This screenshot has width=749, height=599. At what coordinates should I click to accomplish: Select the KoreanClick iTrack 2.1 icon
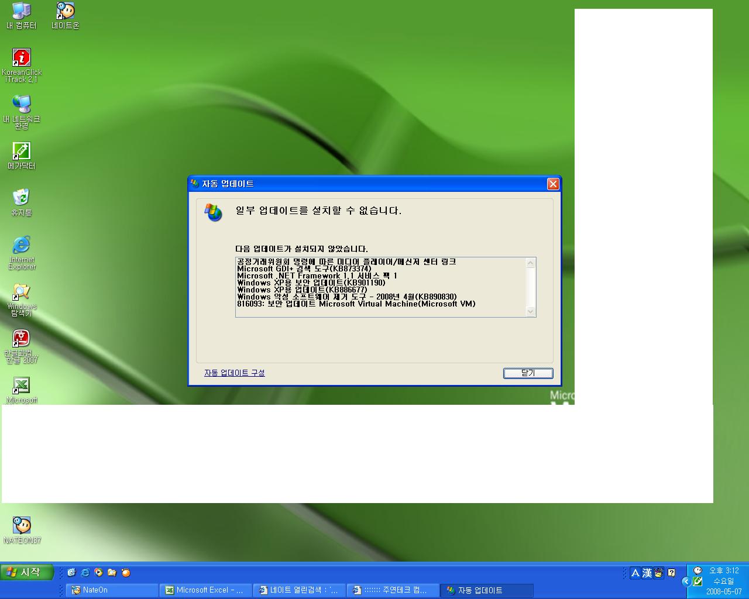tap(22, 66)
